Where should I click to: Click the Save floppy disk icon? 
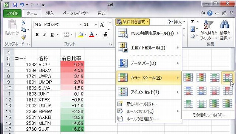(x=15, y=5)
